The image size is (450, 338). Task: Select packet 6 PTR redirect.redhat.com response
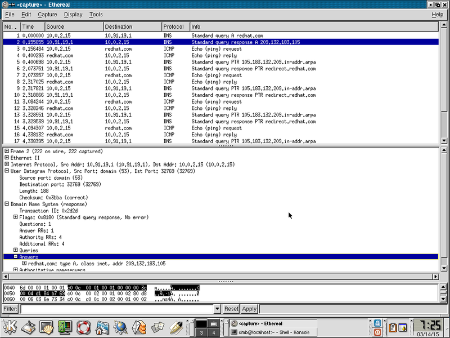tap(220, 69)
